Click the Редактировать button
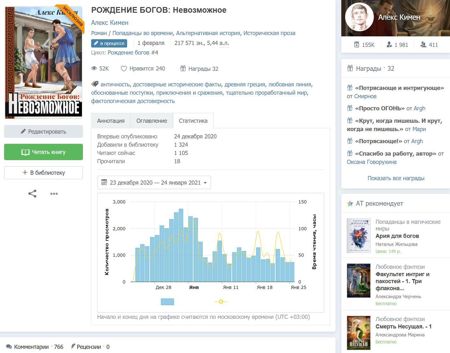This screenshot has width=450, height=353. [x=43, y=131]
